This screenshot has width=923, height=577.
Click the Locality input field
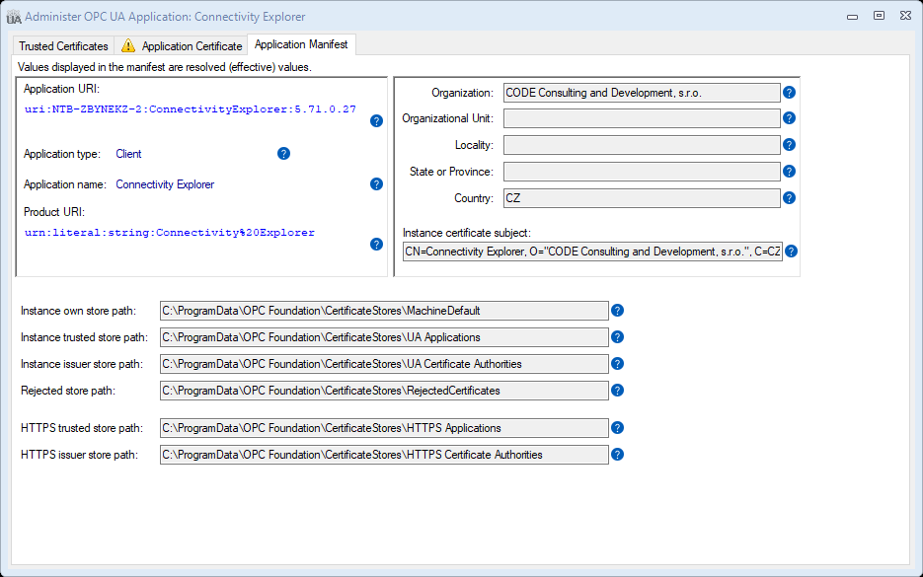[642, 145]
